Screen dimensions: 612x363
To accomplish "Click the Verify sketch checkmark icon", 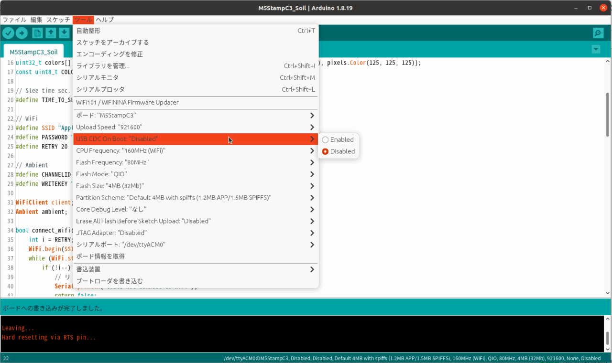I will pyautogui.click(x=8, y=33).
